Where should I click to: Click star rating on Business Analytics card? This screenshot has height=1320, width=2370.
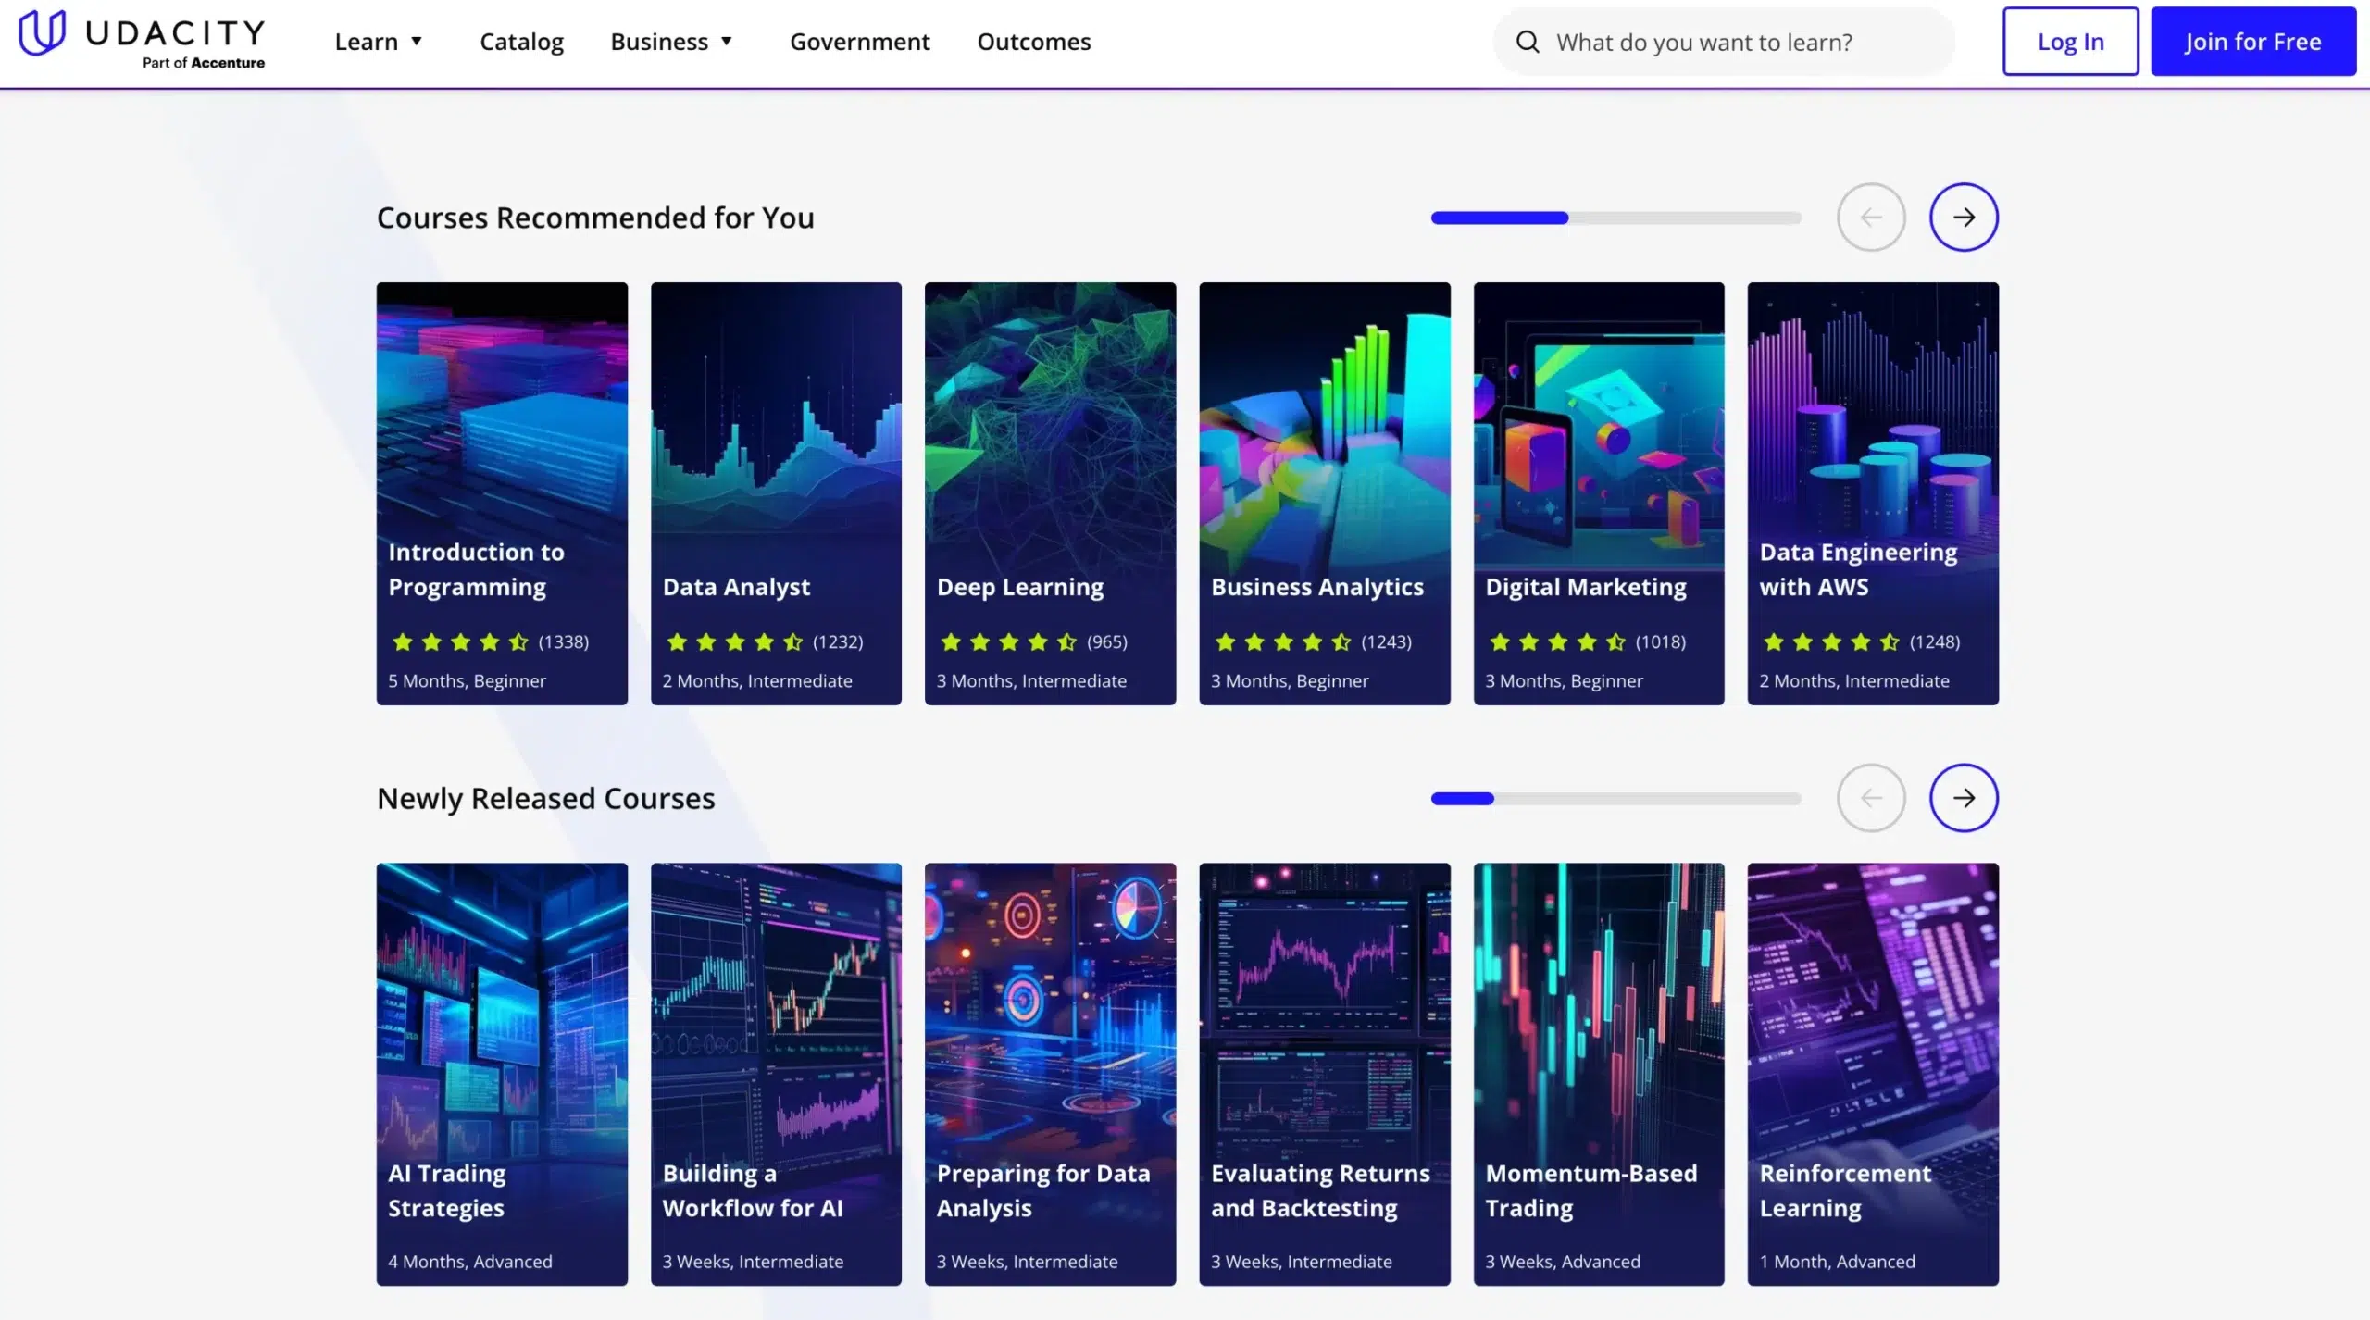(1282, 641)
